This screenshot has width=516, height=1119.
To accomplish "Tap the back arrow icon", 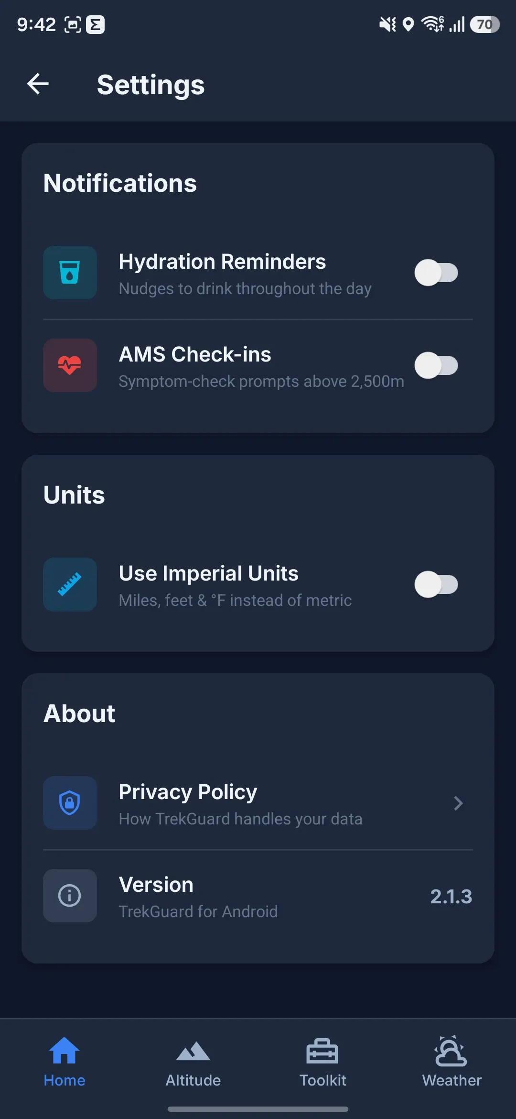I will [x=38, y=84].
